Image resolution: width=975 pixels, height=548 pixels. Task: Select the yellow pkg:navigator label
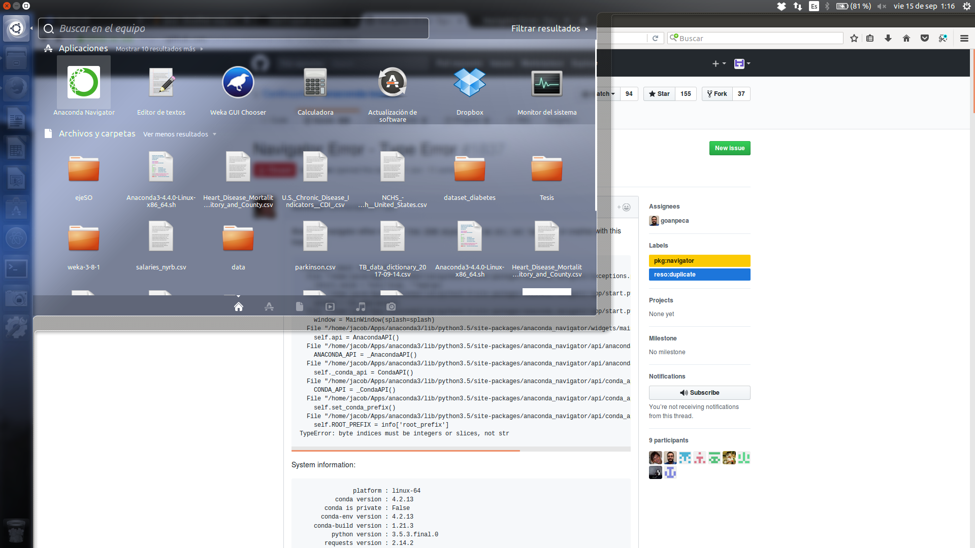point(699,260)
